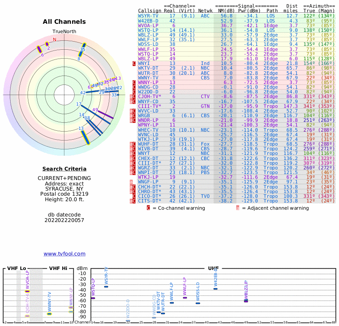Click the co-channel warning icon beside WNNY-LP
This screenshot has width=339, height=326.
click(134, 82)
